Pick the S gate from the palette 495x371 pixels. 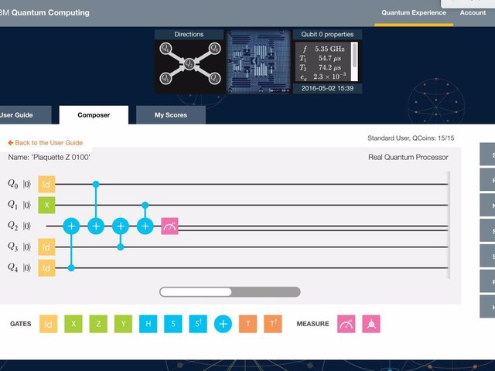point(173,324)
